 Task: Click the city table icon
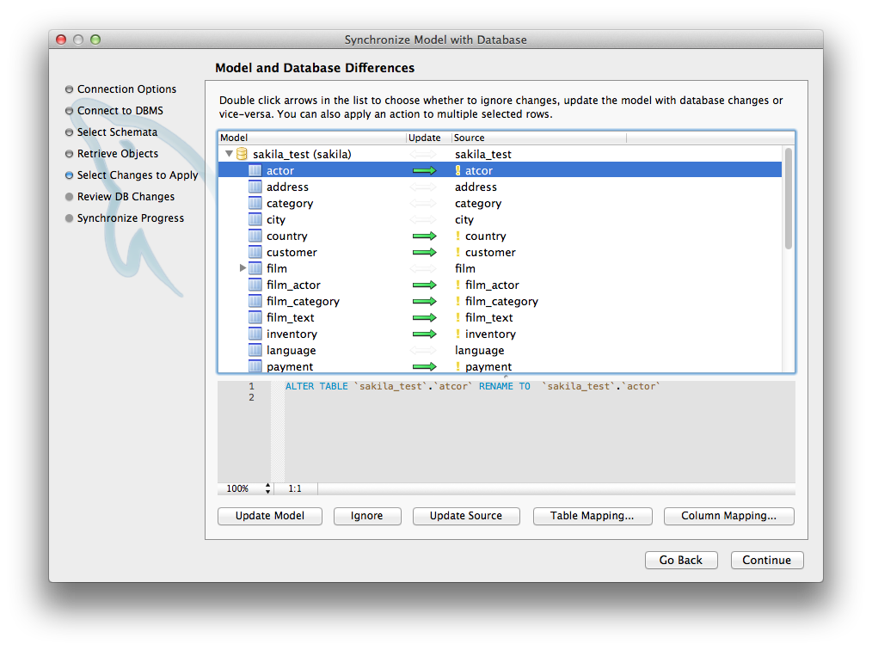pos(255,219)
